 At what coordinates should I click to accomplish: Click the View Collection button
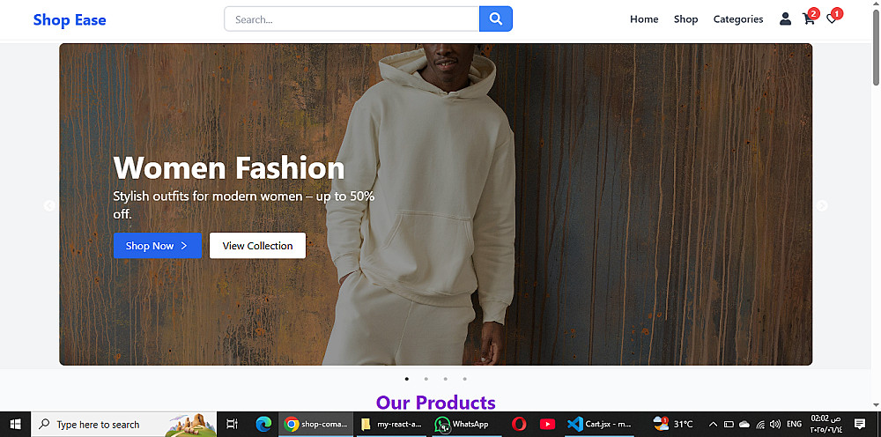pos(257,246)
